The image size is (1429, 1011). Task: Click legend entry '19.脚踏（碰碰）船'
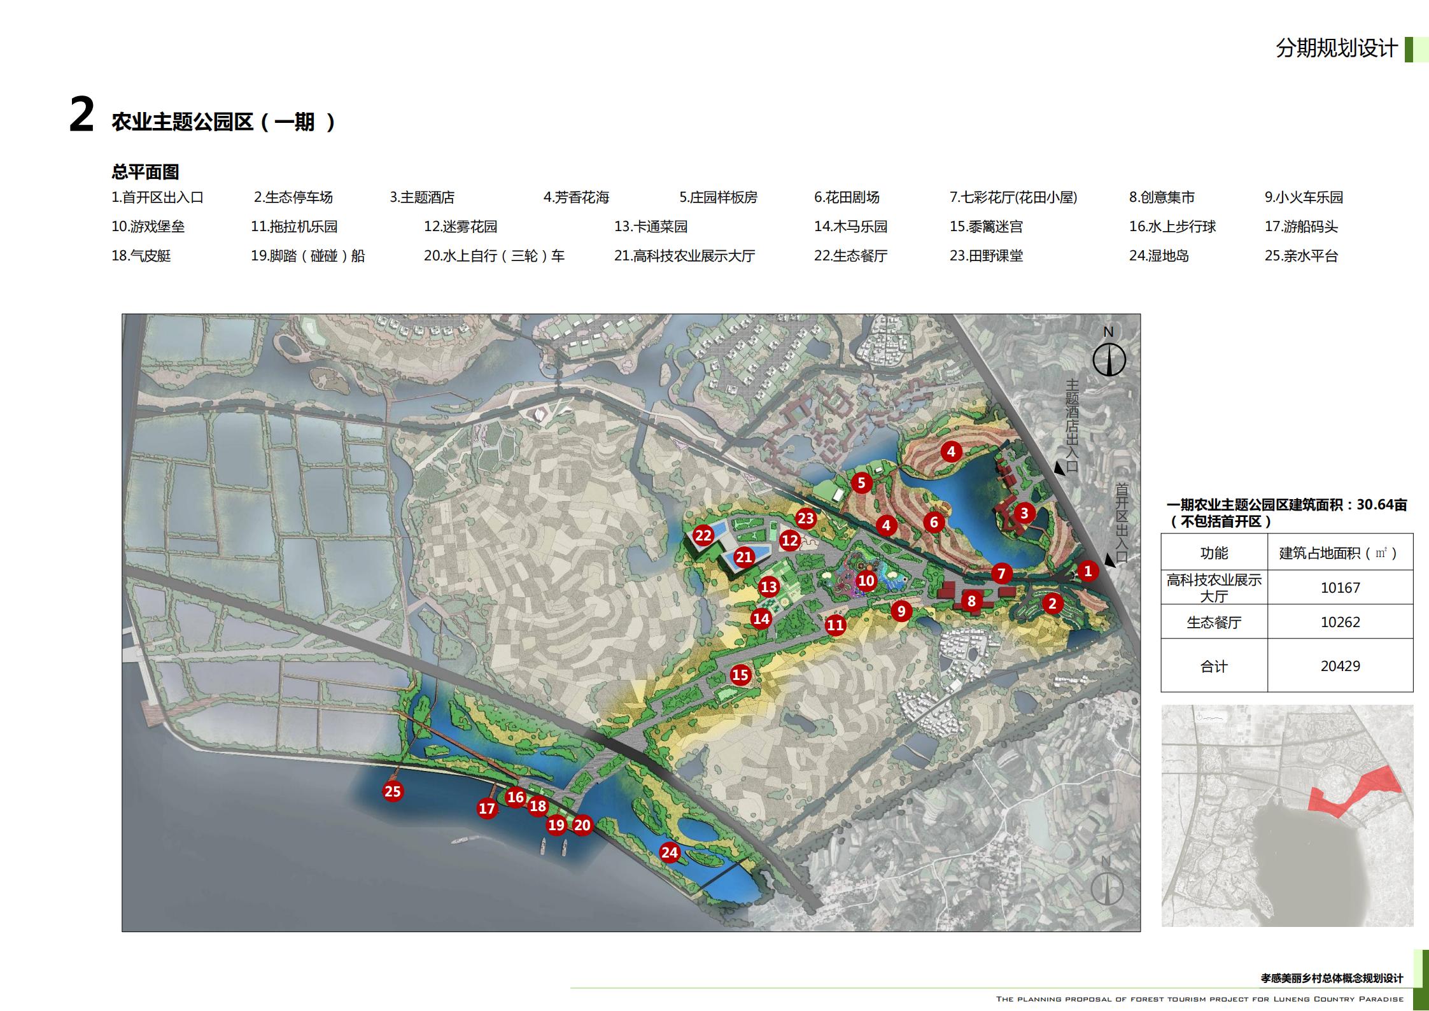(308, 256)
